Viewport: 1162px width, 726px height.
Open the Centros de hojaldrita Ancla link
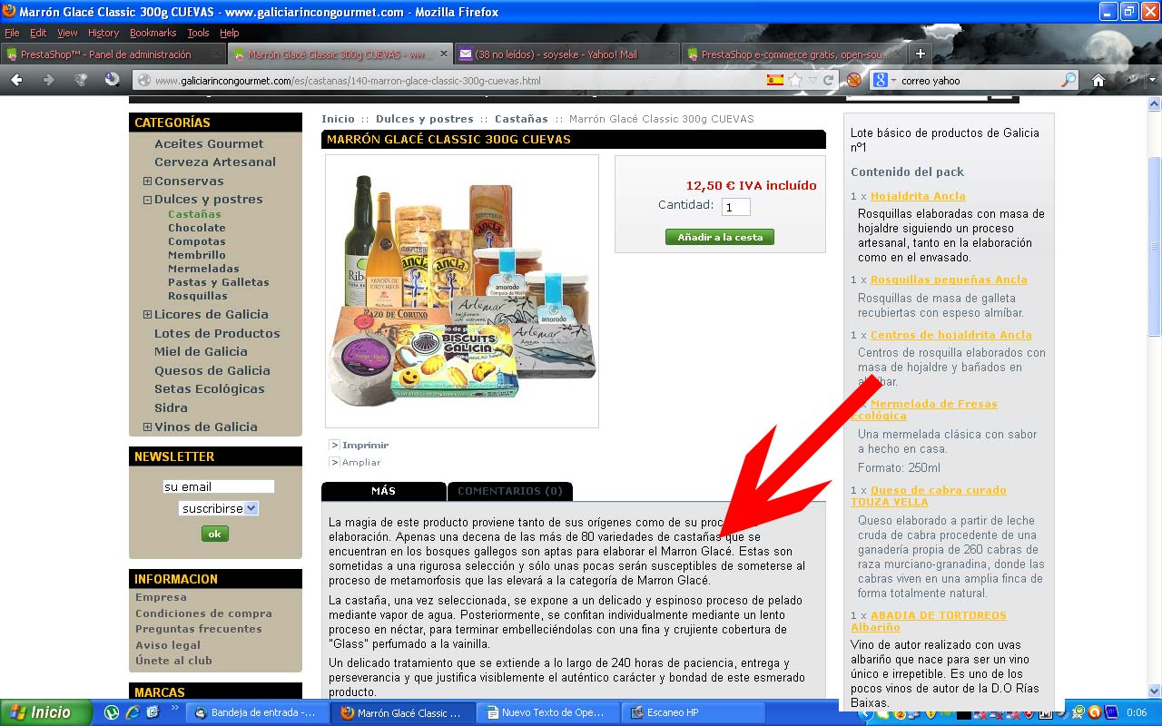tap(951, 335)
